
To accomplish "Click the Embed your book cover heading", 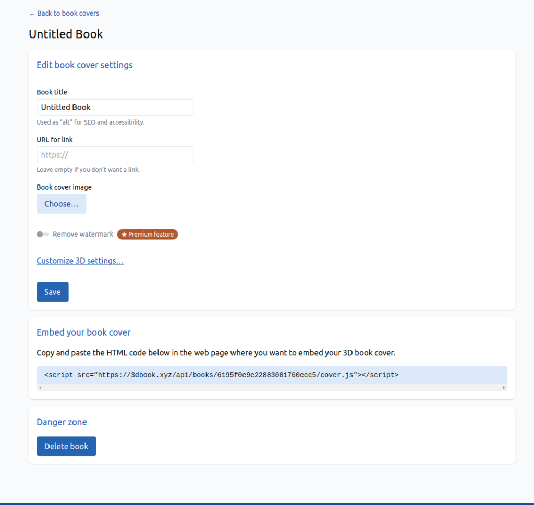I will pyautogui.click(x=83, y=332).
